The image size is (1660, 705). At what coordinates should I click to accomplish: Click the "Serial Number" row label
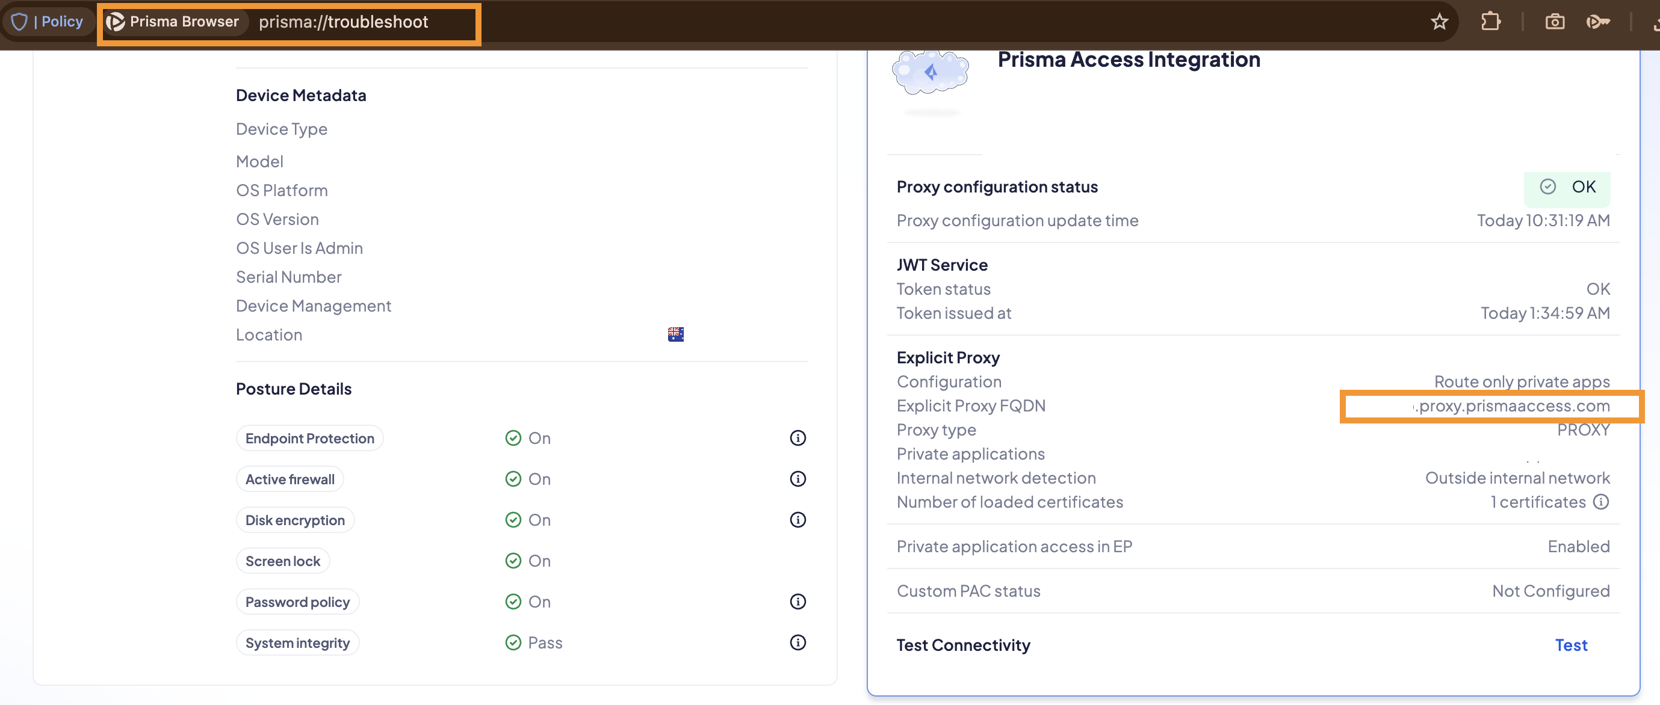289,277
